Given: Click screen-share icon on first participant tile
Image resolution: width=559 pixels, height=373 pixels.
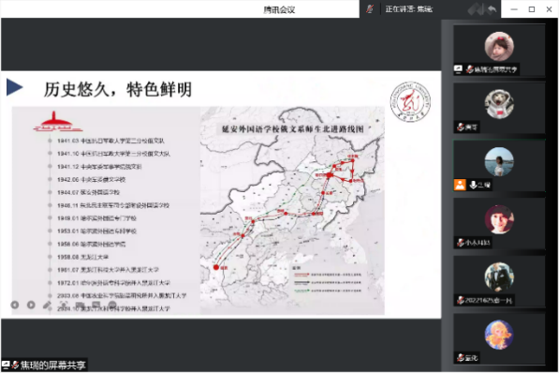Looking at the screenshot, I should coord(458,69).
